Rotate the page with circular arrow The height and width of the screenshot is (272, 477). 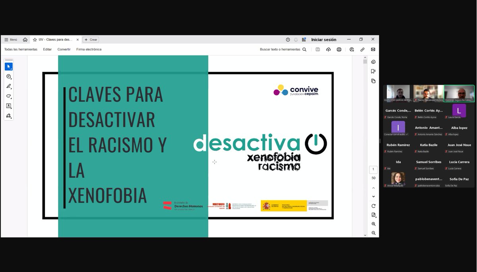tap(373, 206)
